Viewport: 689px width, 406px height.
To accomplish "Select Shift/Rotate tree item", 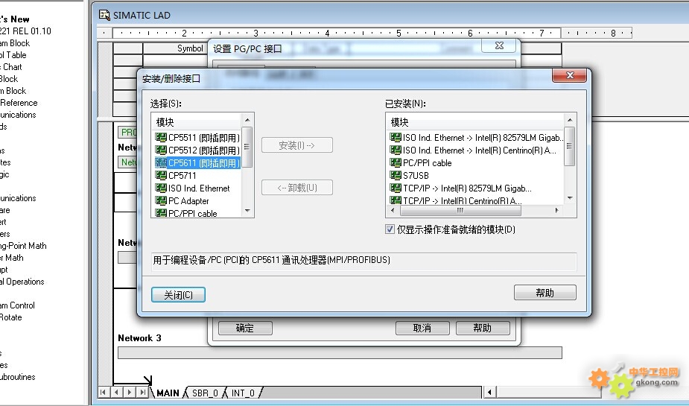I will [11, 317].
